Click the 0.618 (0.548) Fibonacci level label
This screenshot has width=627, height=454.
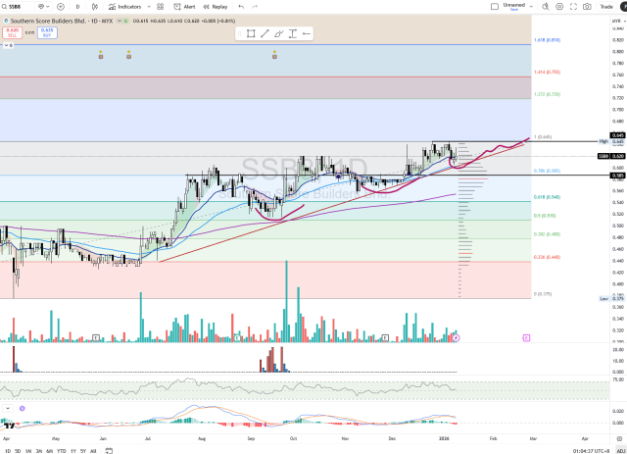(x=547, y=197)
